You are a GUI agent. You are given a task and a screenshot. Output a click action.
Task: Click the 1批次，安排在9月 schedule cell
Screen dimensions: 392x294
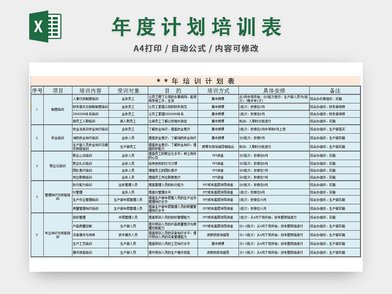[274, 192]
